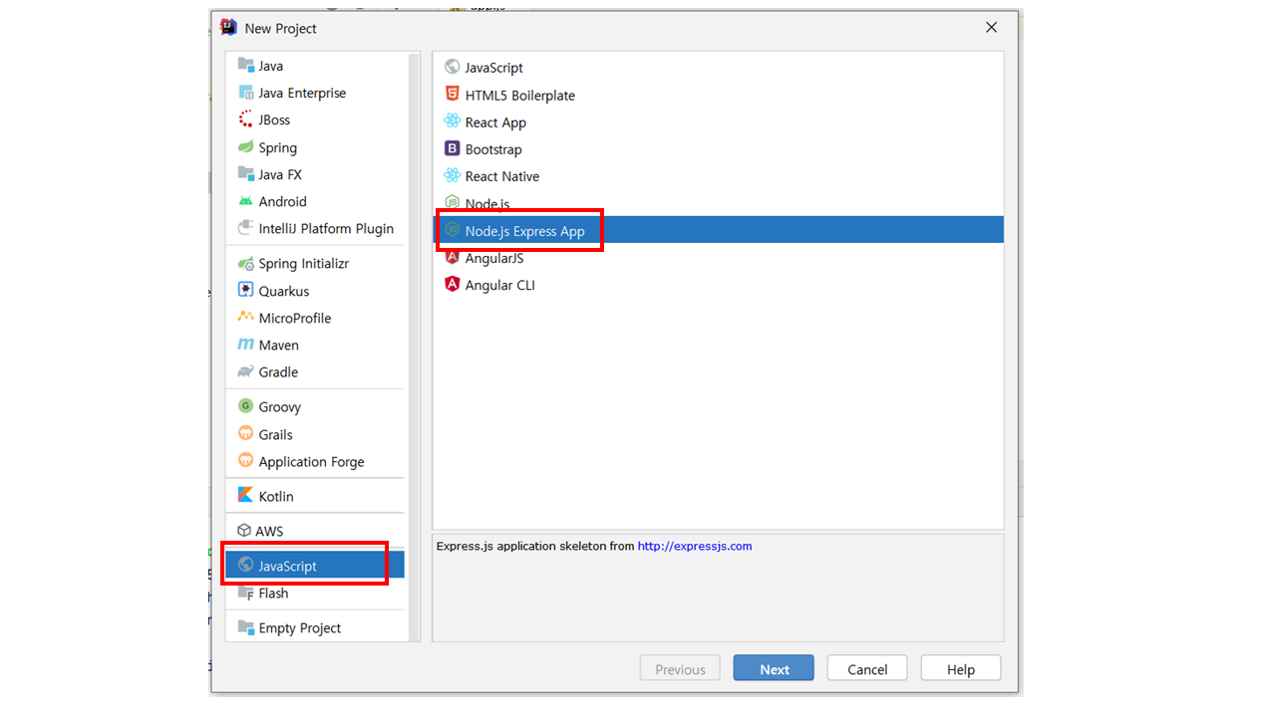Open the expressjs.com link
The width and height of the screenshot is (1276, 717).
point(695,546)
